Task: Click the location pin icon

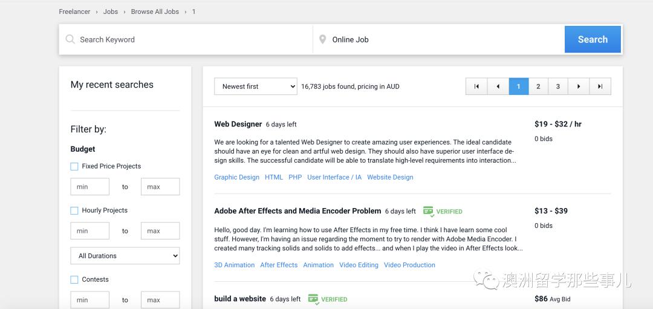Action: click(x=323, y=39)
